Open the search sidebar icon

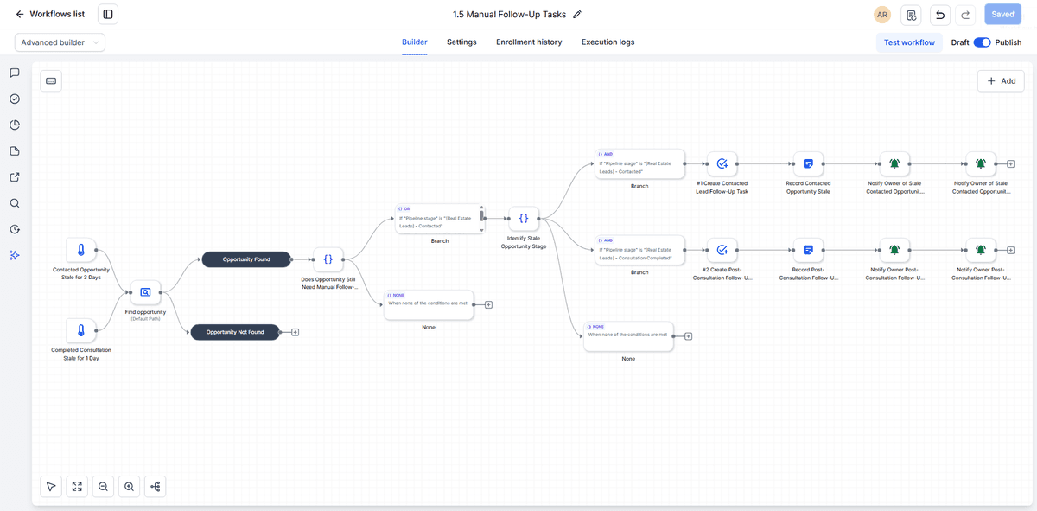click(x=15, y=203)
